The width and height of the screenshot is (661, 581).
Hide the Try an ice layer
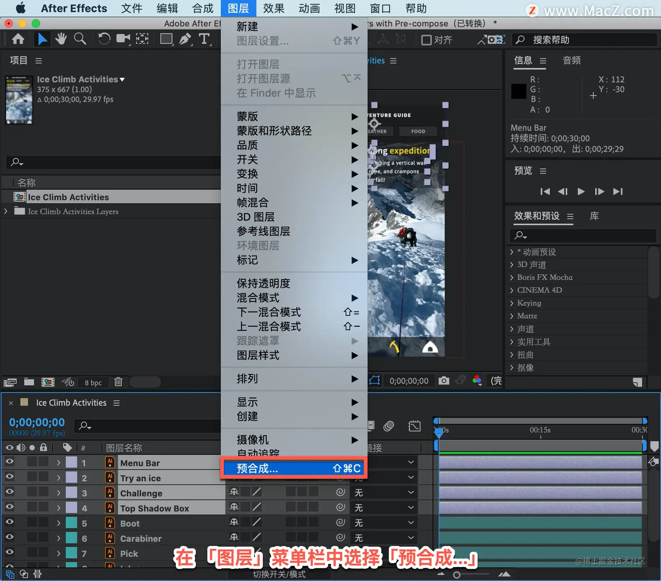[9, 477]
